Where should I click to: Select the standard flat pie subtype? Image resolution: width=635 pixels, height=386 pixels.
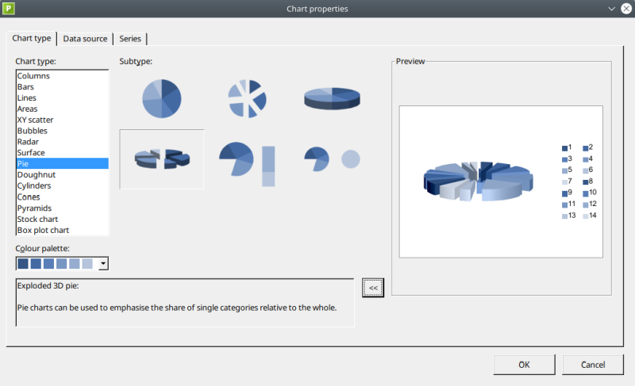(x=162, y=98)
